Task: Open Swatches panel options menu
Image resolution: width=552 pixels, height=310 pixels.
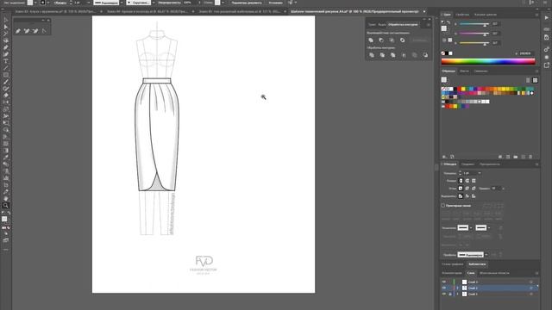Action: [x=536, y=71]
